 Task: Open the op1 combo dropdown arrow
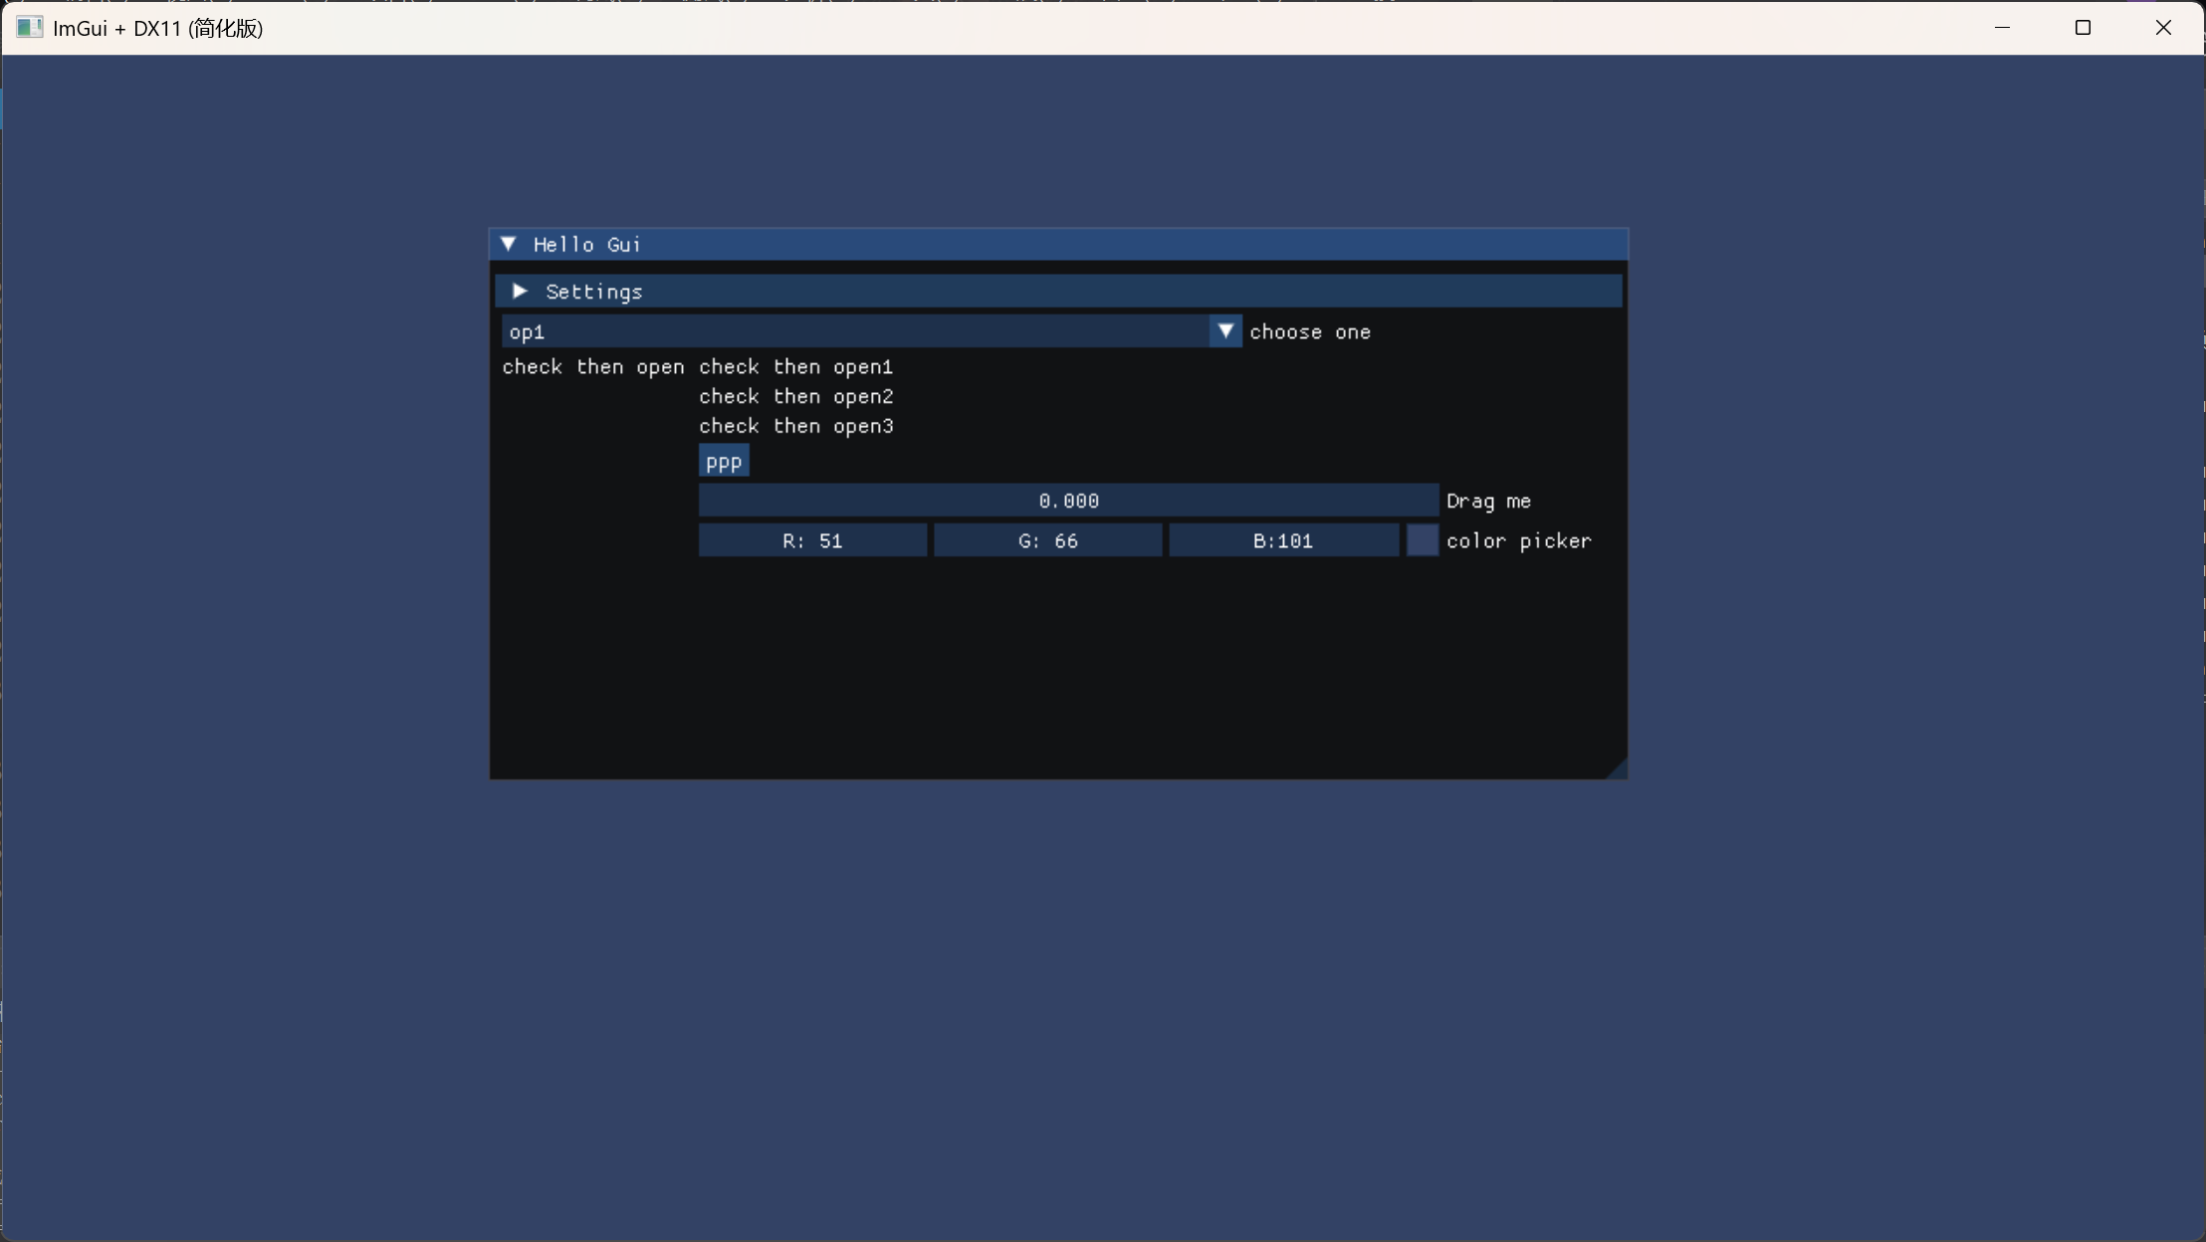pyautogui.click(x=1225, y=331)
